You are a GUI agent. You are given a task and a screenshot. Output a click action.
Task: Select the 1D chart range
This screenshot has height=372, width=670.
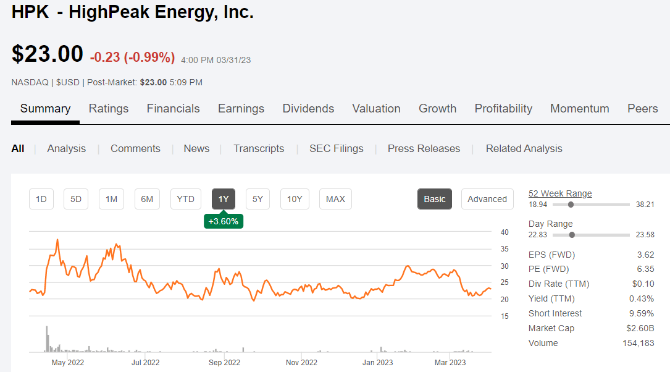pyautogui.click(x=41, y=199)
